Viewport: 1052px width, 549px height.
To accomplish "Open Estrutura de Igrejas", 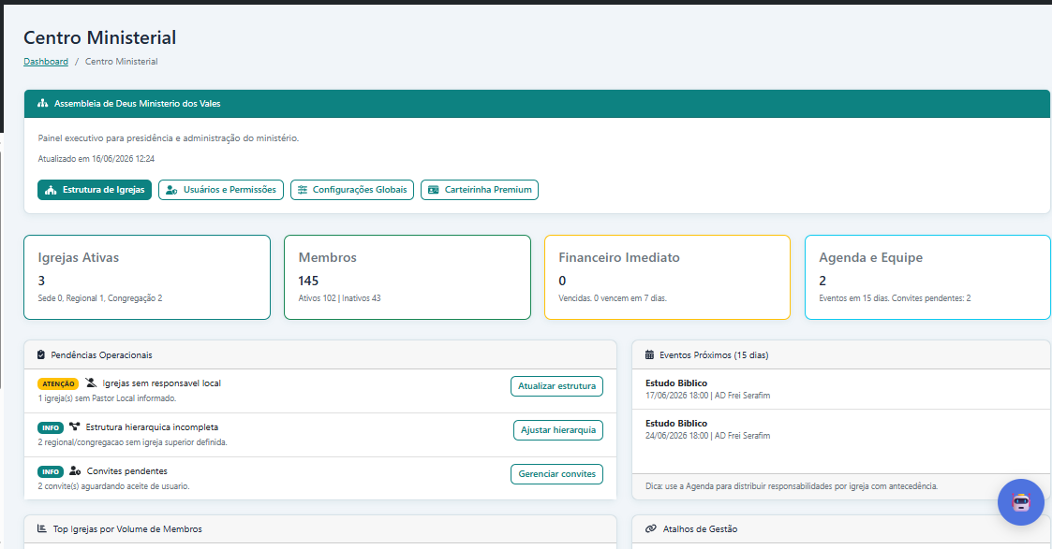I will (x=95, y=190).
